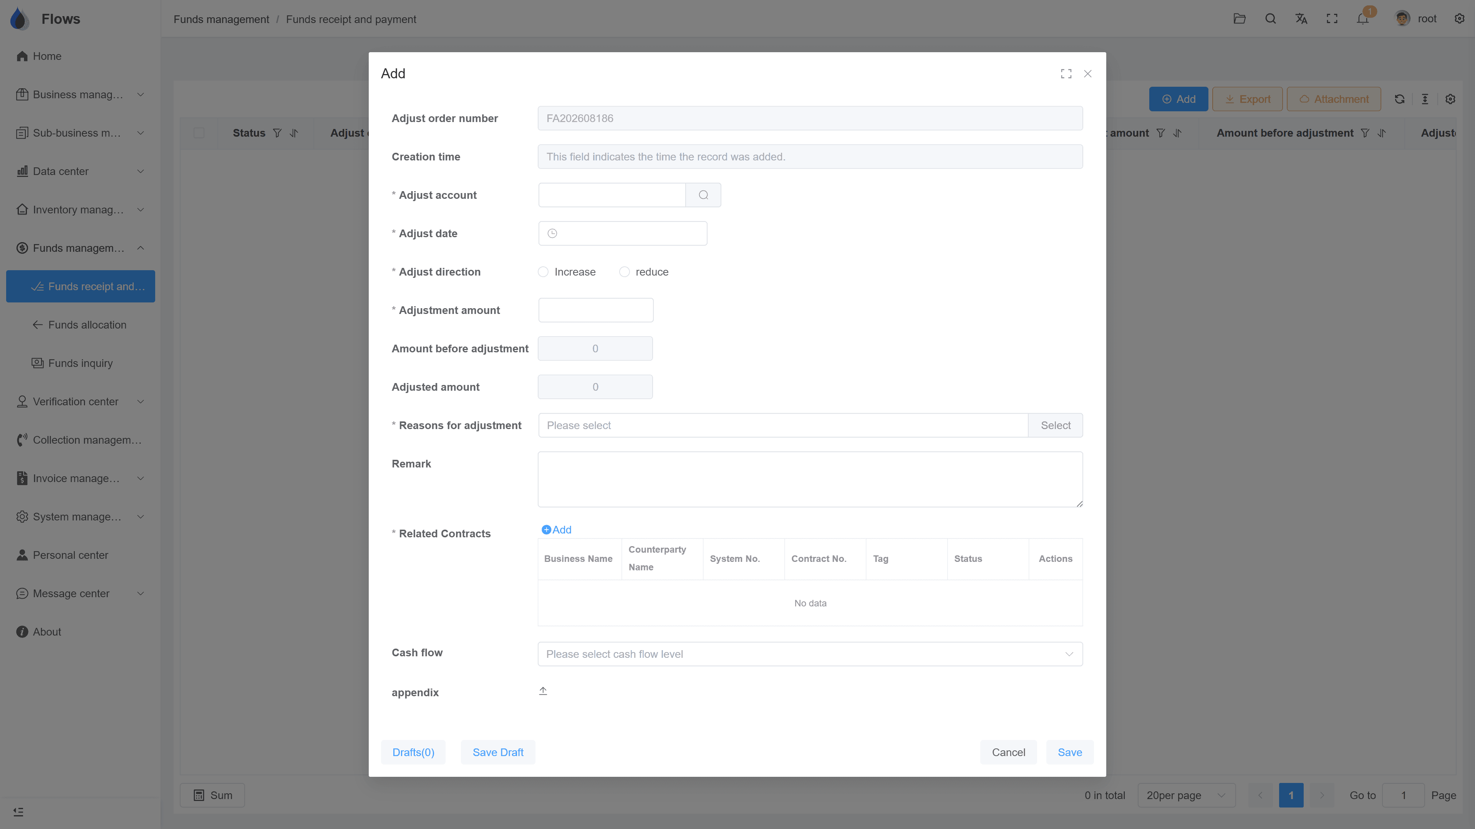This screenshot has width=1475, height=829.
Task: Click Select for reasons for adjustment
Action: (x=1055, y=425)
